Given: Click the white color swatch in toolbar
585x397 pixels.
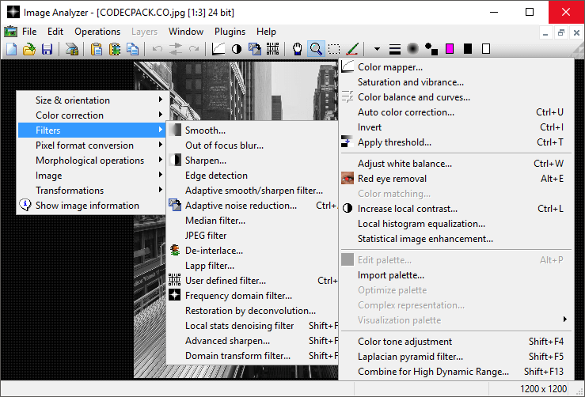Looking at the screenshot, I should pyautogui.click(x=486, y=49).
